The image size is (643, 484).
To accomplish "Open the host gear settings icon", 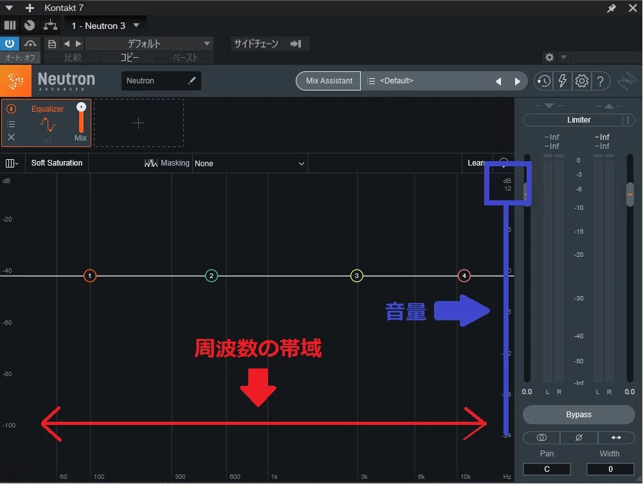I will (550, 57).
